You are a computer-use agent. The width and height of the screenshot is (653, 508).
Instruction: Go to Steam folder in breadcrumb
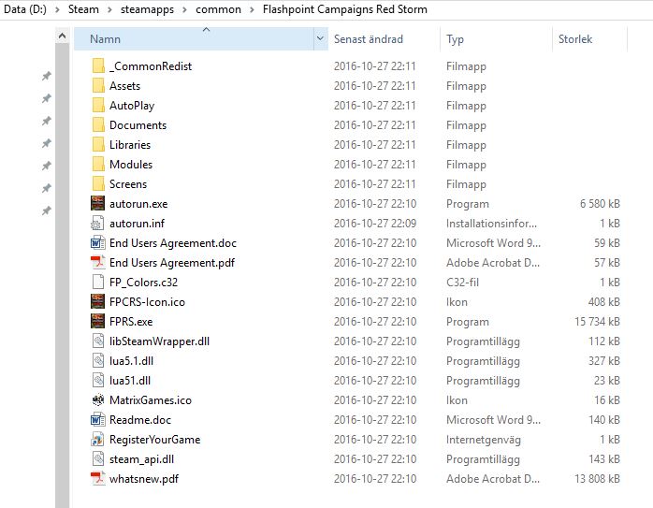(83, 9)
